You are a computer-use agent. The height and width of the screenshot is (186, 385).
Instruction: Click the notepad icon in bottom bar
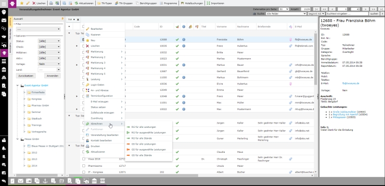pyautogui.click(x=13, y=181)
